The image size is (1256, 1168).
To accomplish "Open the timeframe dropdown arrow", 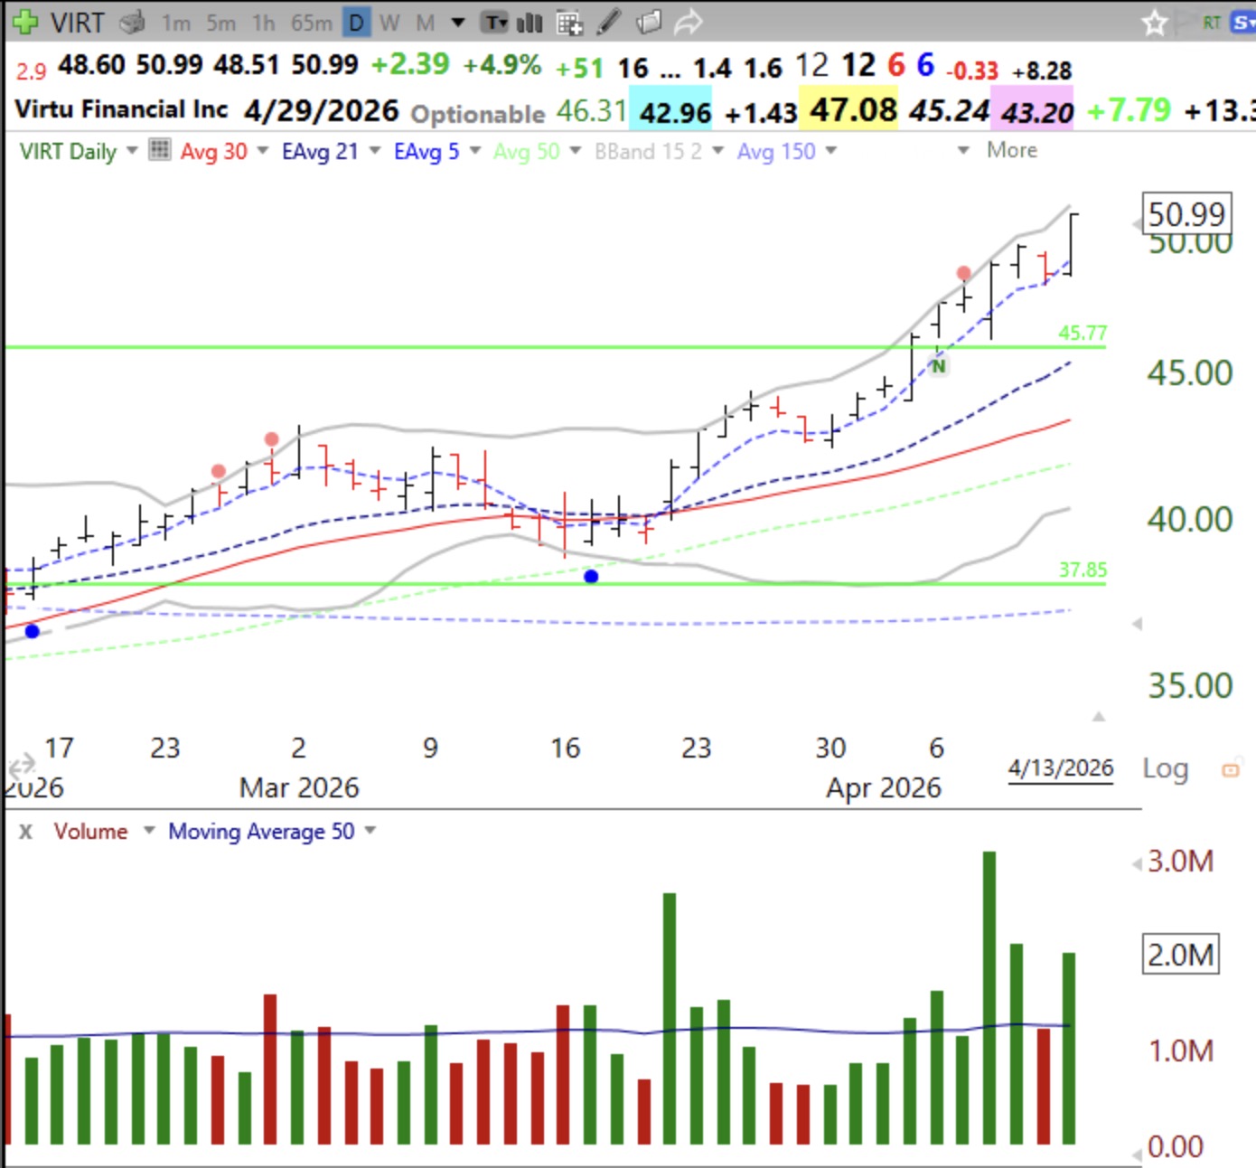I will tap(458, 23).
